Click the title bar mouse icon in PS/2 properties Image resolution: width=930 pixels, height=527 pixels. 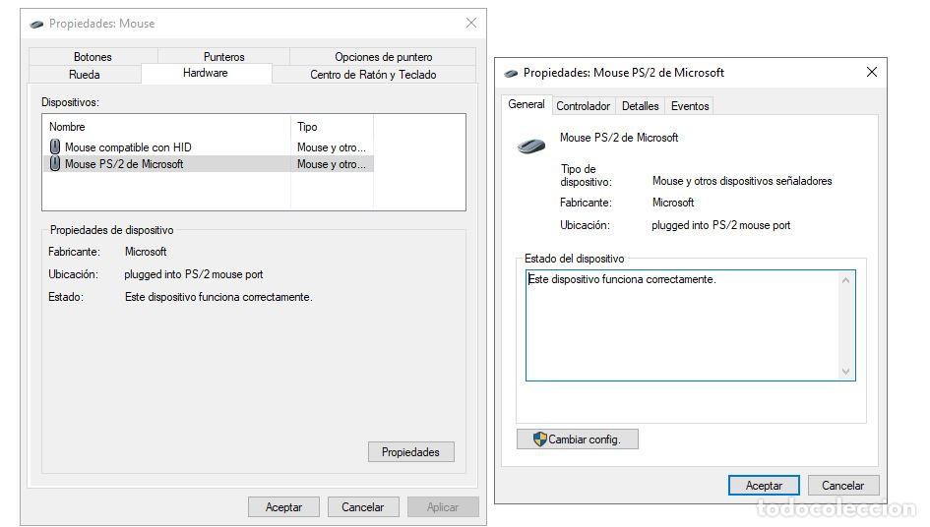click(x=511, y=74)
